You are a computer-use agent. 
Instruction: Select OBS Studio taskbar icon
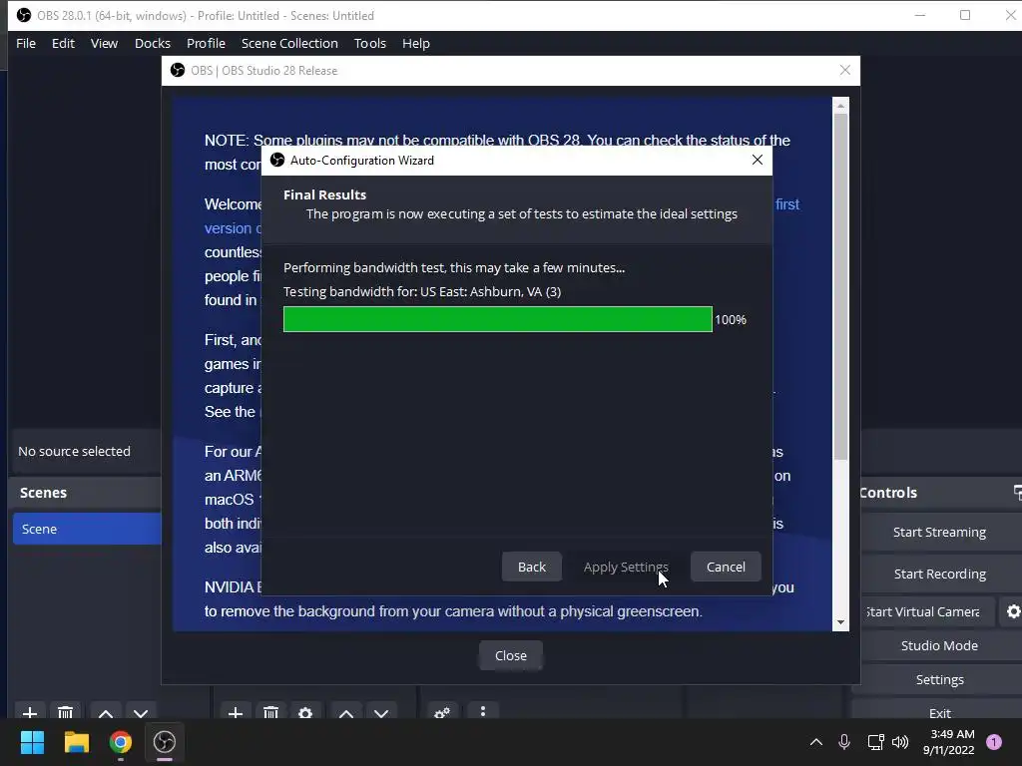click(165, 742)
